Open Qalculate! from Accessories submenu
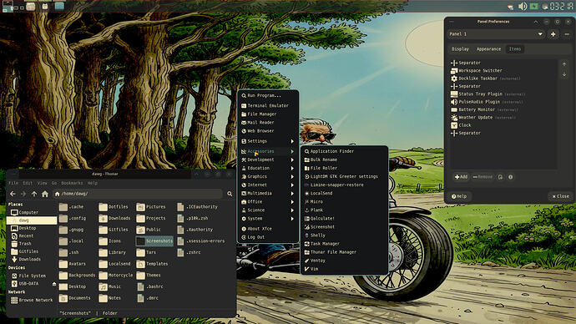The height and width of the screenshot is (324, 576). (x=344, y=219)
